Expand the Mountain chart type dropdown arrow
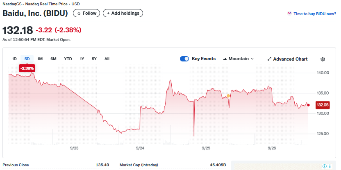341x170 pixels. coord(252,59)
